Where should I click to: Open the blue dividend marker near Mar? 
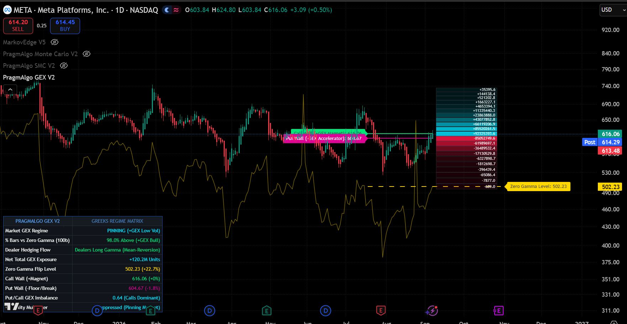[209, 311]
